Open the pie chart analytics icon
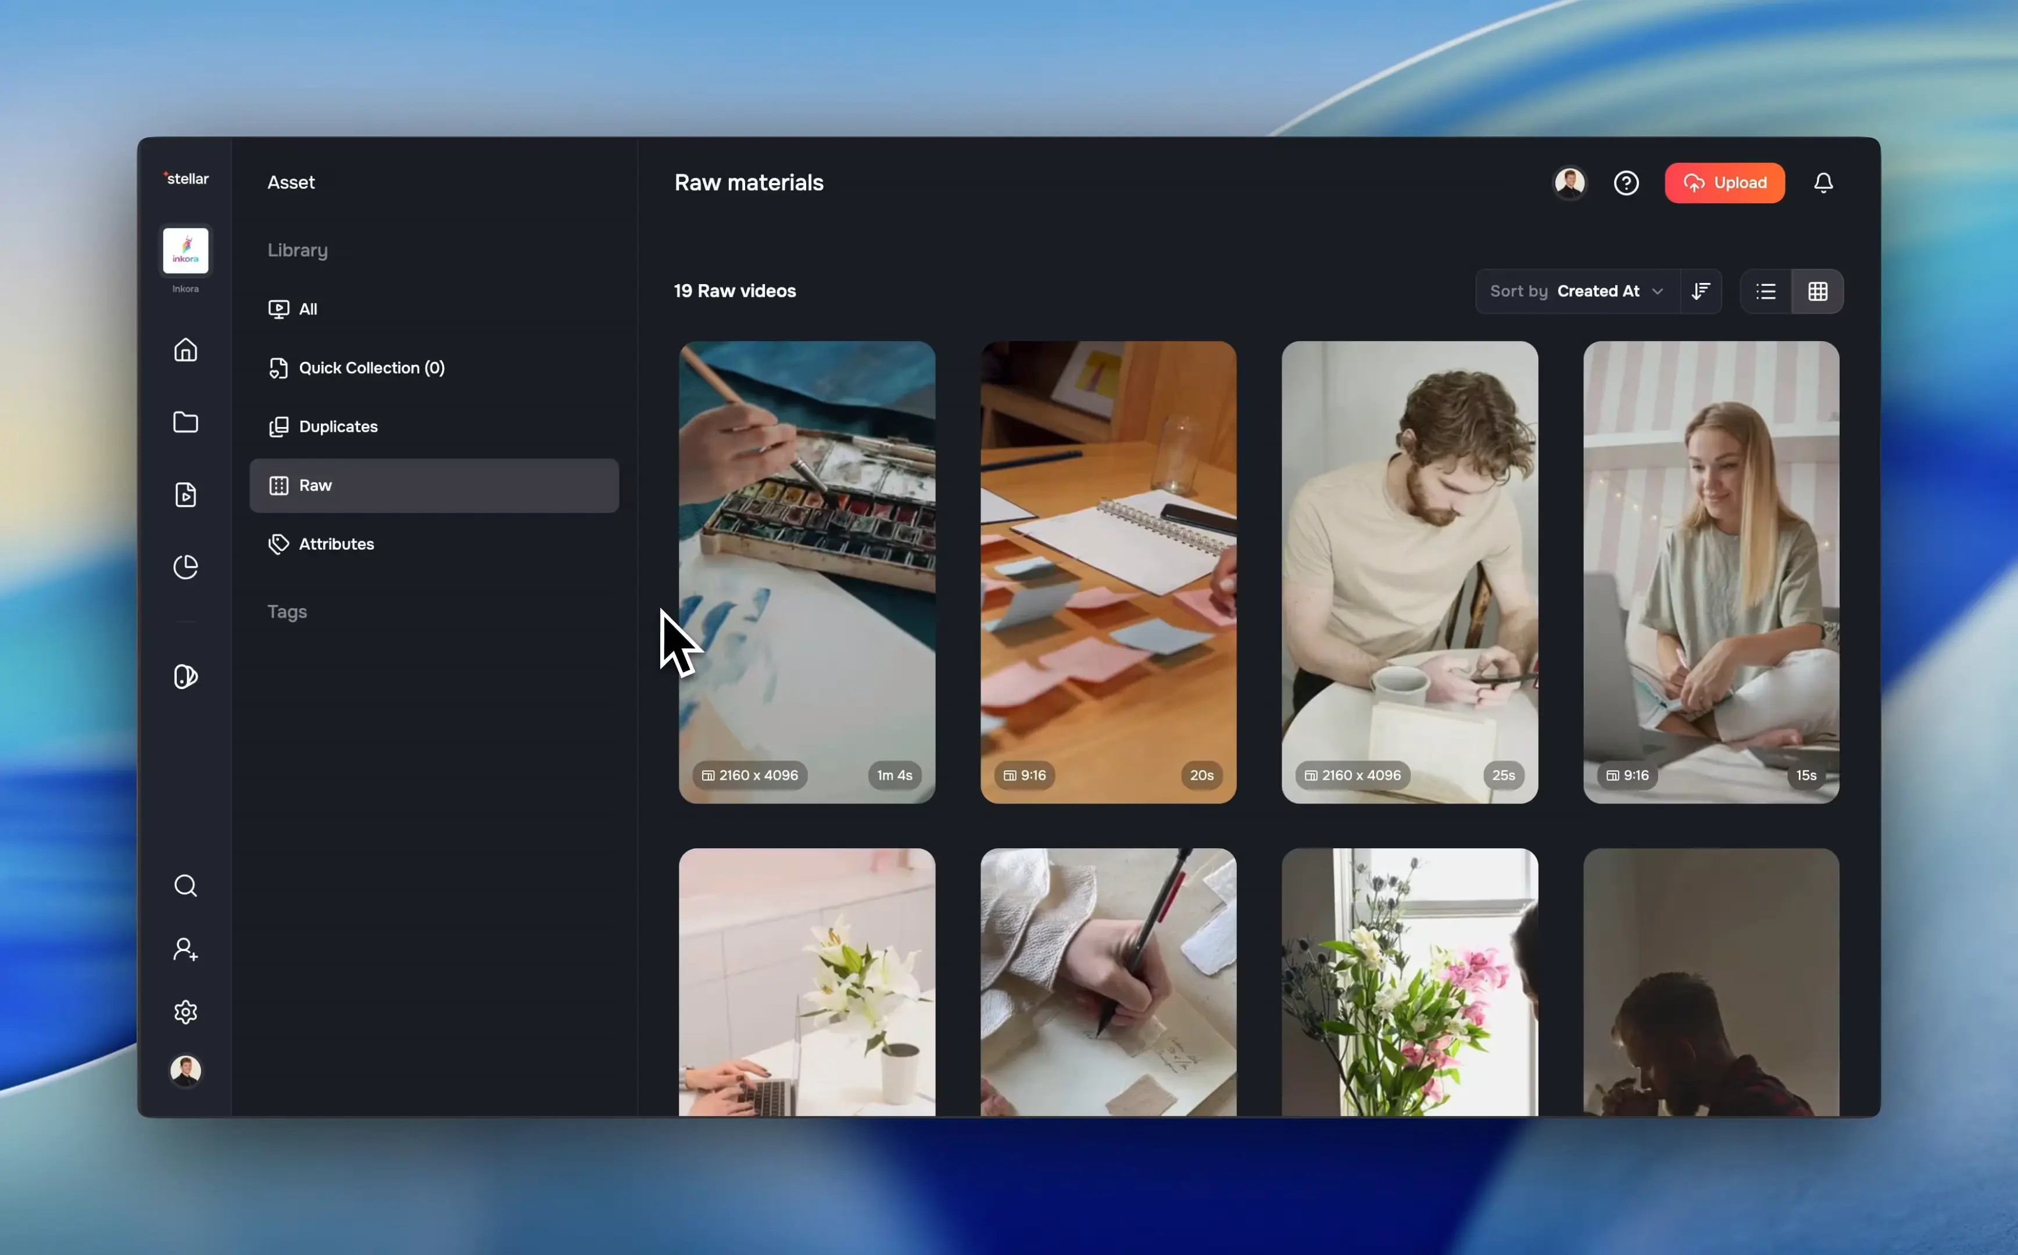2018x1255 pixels. click(x=186, y=567)
